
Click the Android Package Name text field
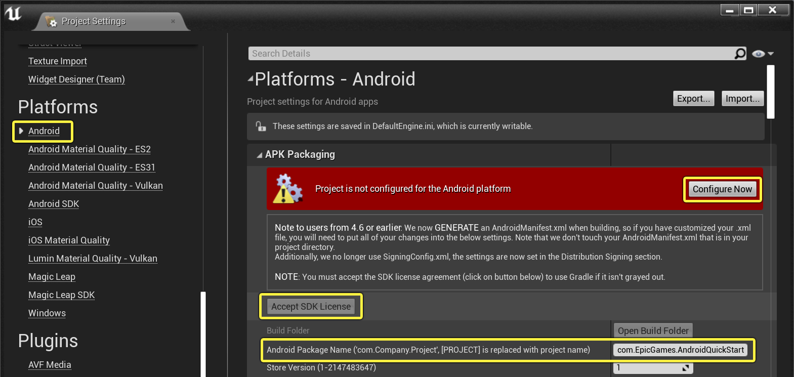click(680, 350)
